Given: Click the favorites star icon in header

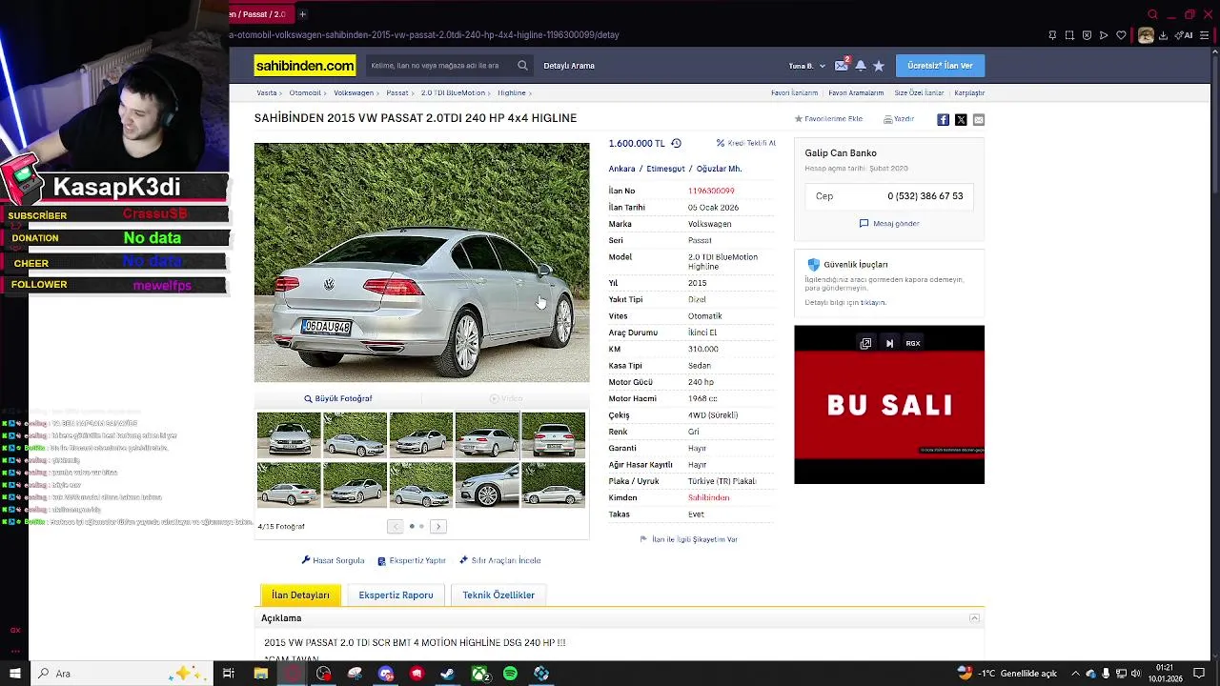Looking at the screenshot, I should [879, 66].
